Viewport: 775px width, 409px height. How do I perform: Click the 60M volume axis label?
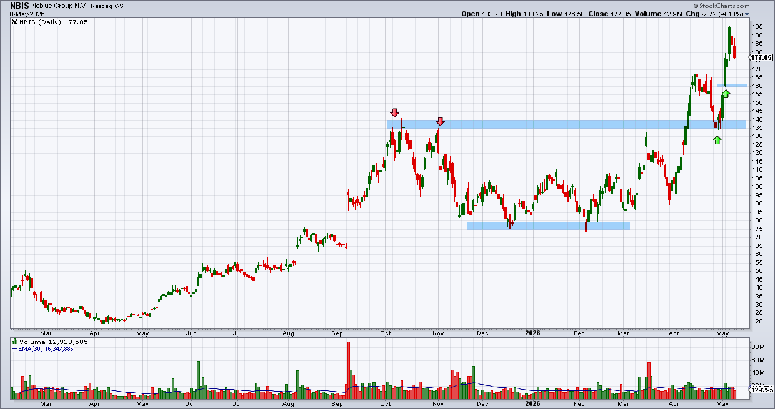click(758, 360)
